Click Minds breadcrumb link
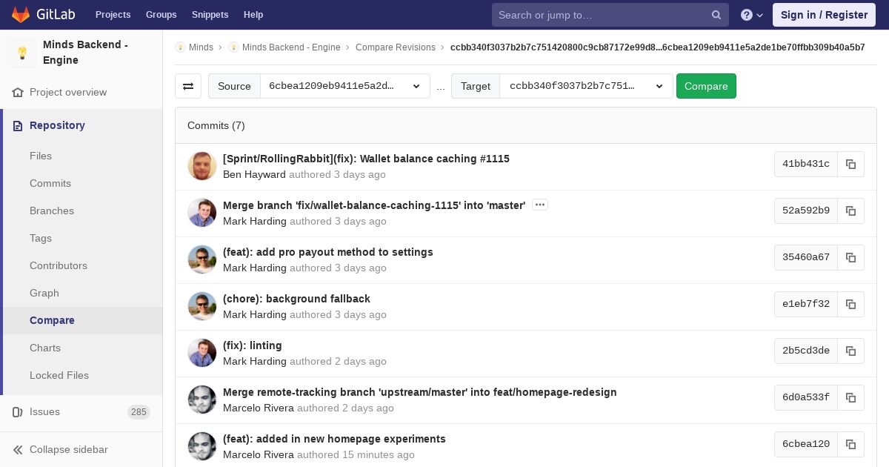Viewport: 889px width, 467px height. click(x=201, y=47)
